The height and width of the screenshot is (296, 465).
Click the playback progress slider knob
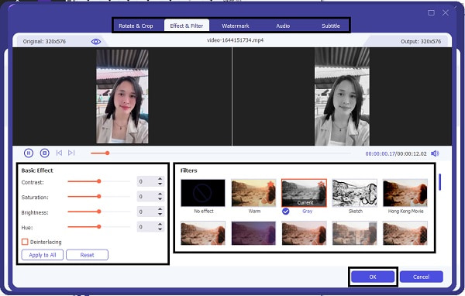(108, 153)
